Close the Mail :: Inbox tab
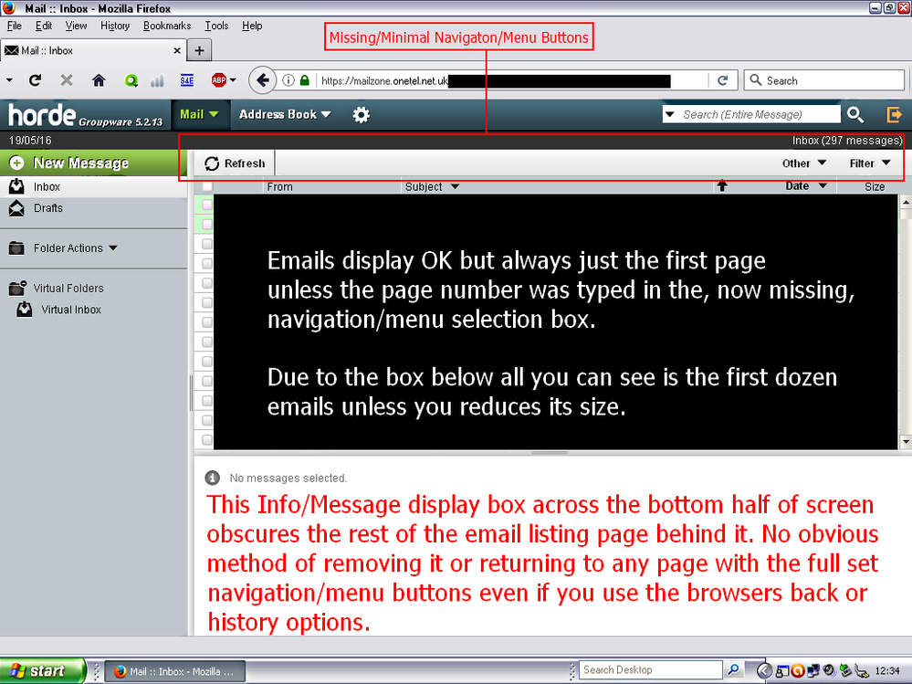912x684 pixels. [177, 50]
